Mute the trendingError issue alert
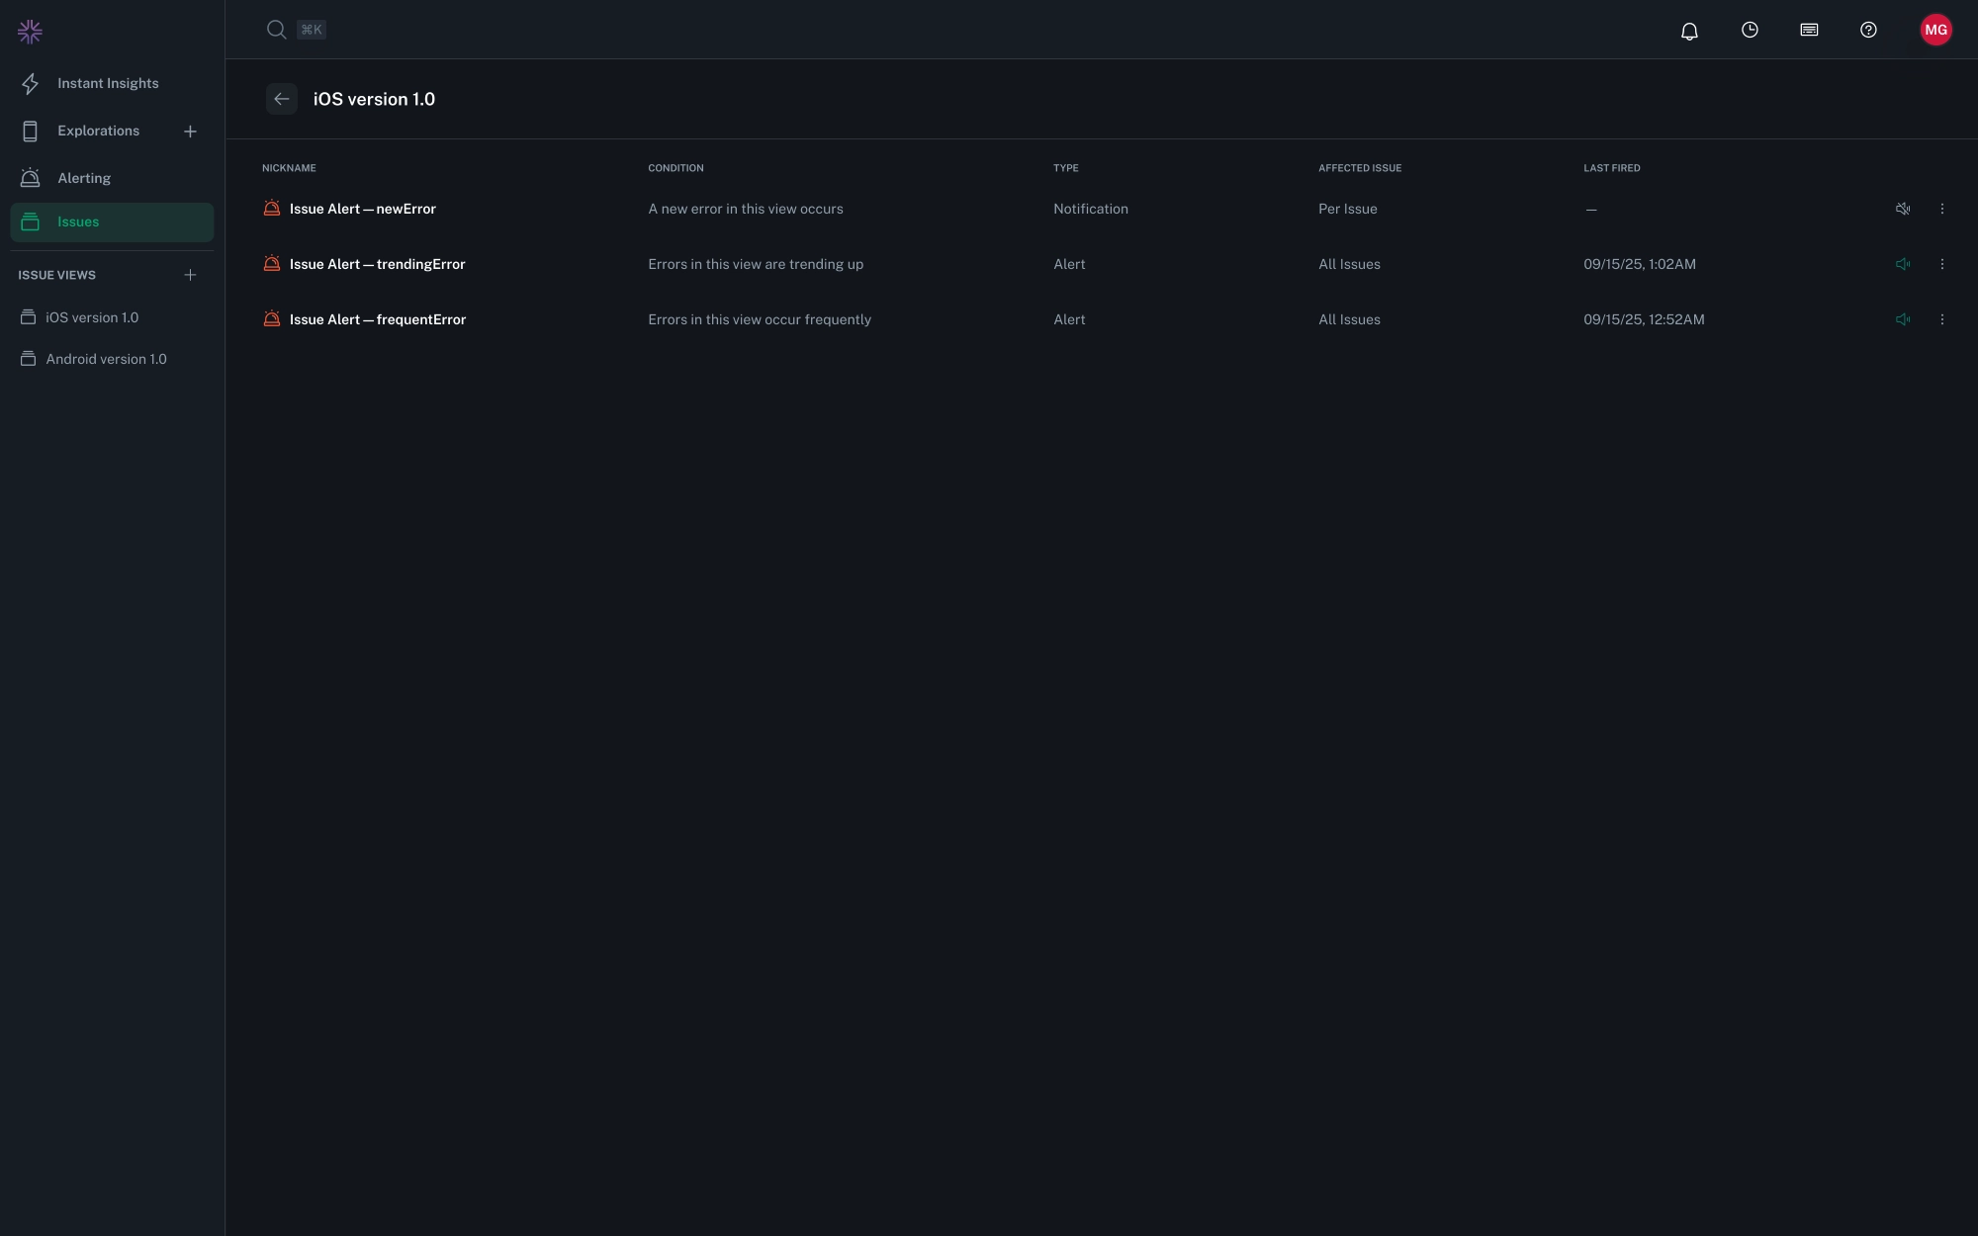1978x1236 pixels. [1903, 264]
